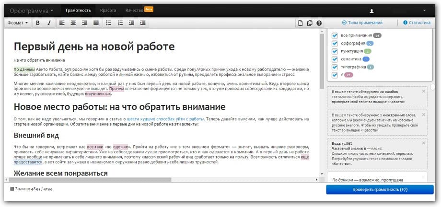
Task: Insert a numbered list
Action: pyautogui.click(x=120, y=23)
